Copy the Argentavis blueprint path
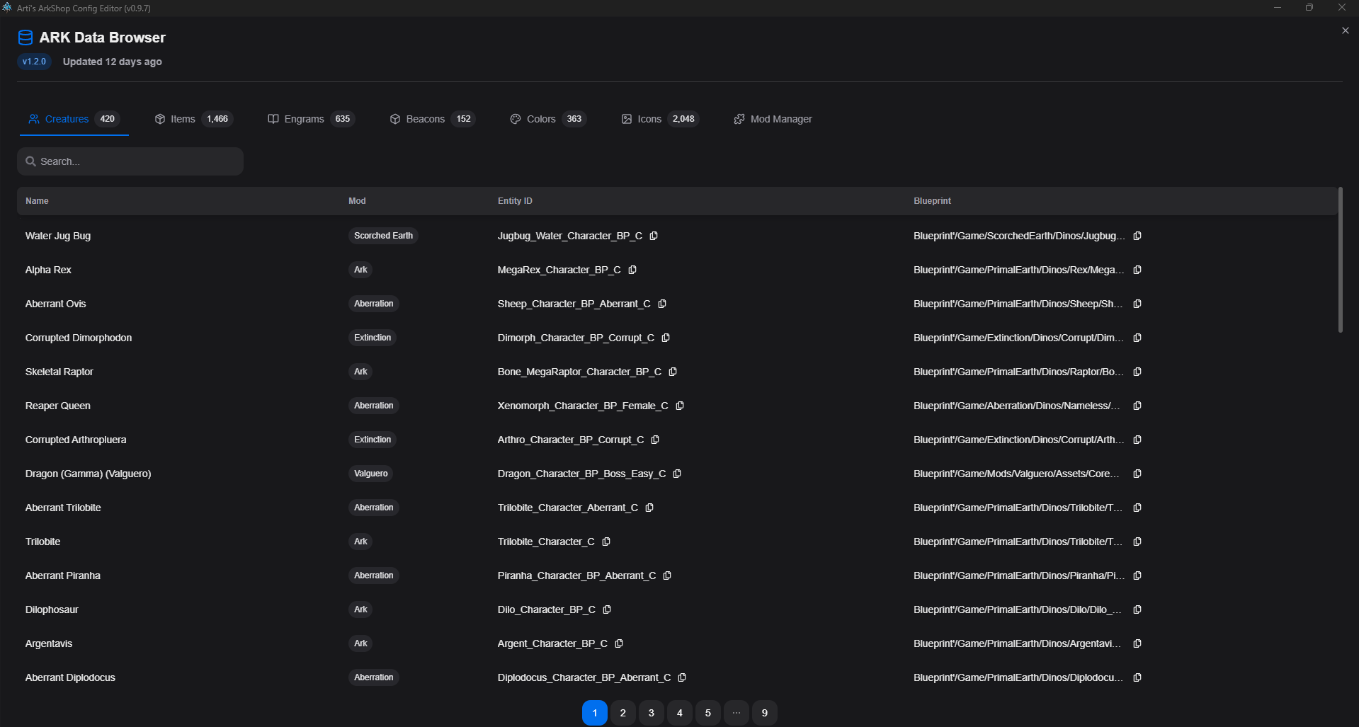The width and height of the screenshot is (1359, 727). coord(1137,643)
